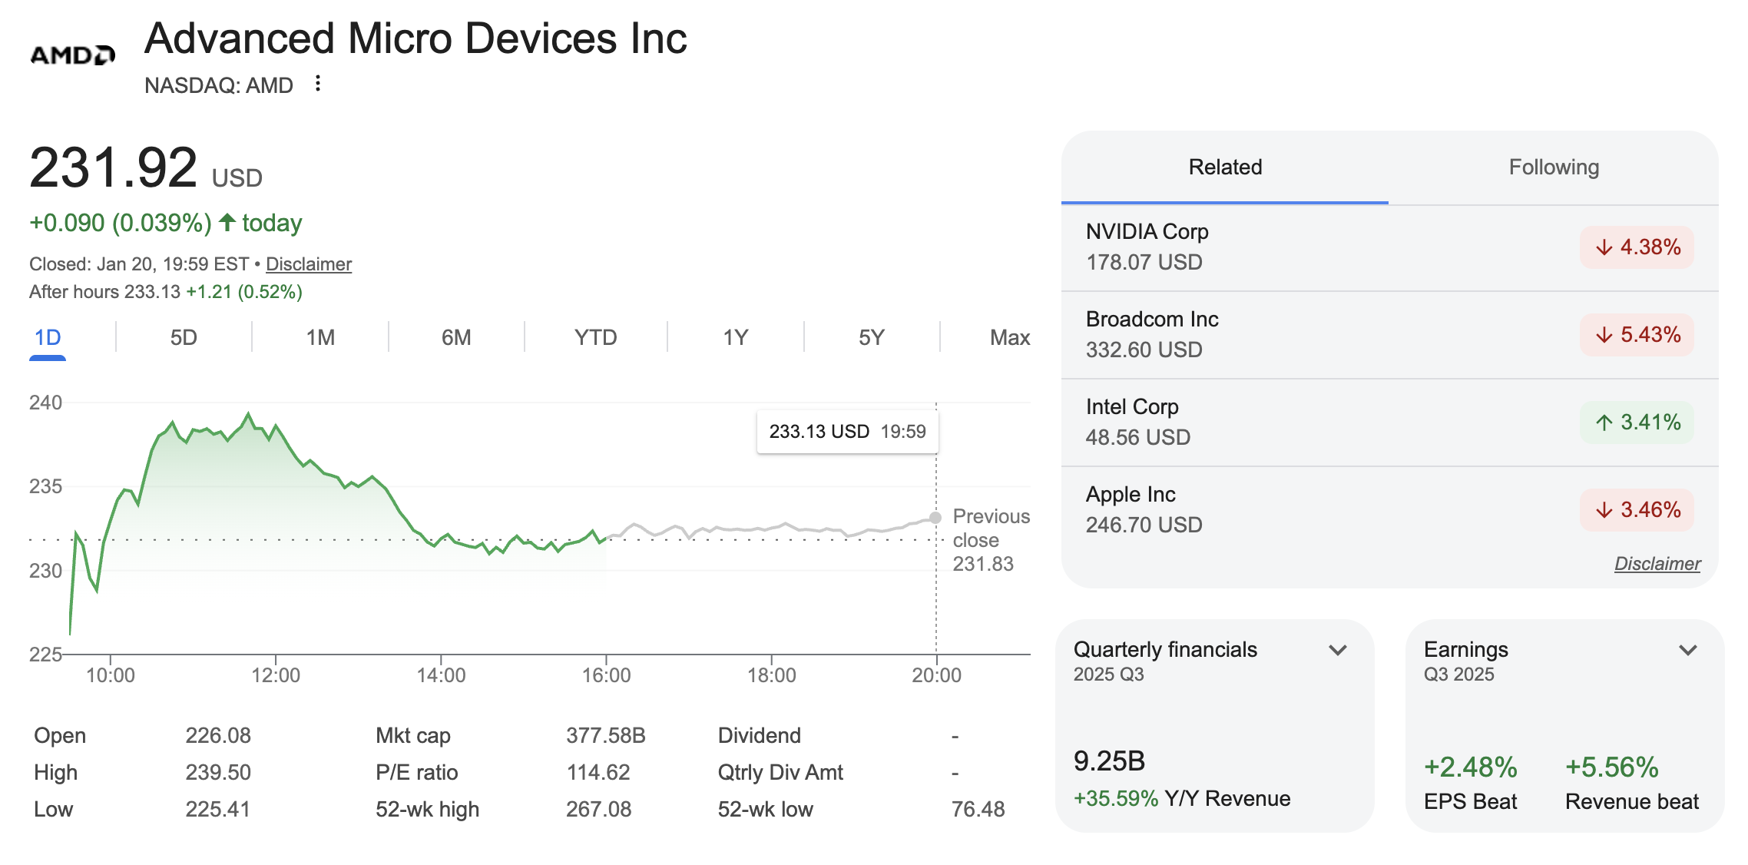Expand the Earnings Q3 2025 card
1748x865 pixels.
tap(1687, 651)
